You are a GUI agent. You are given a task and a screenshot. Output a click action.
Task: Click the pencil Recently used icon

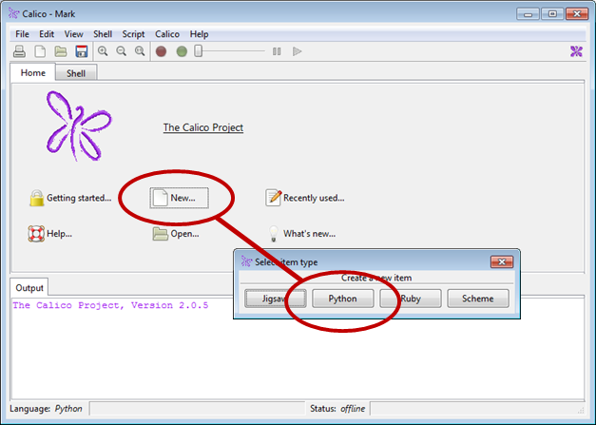click(x=274, y=198)
